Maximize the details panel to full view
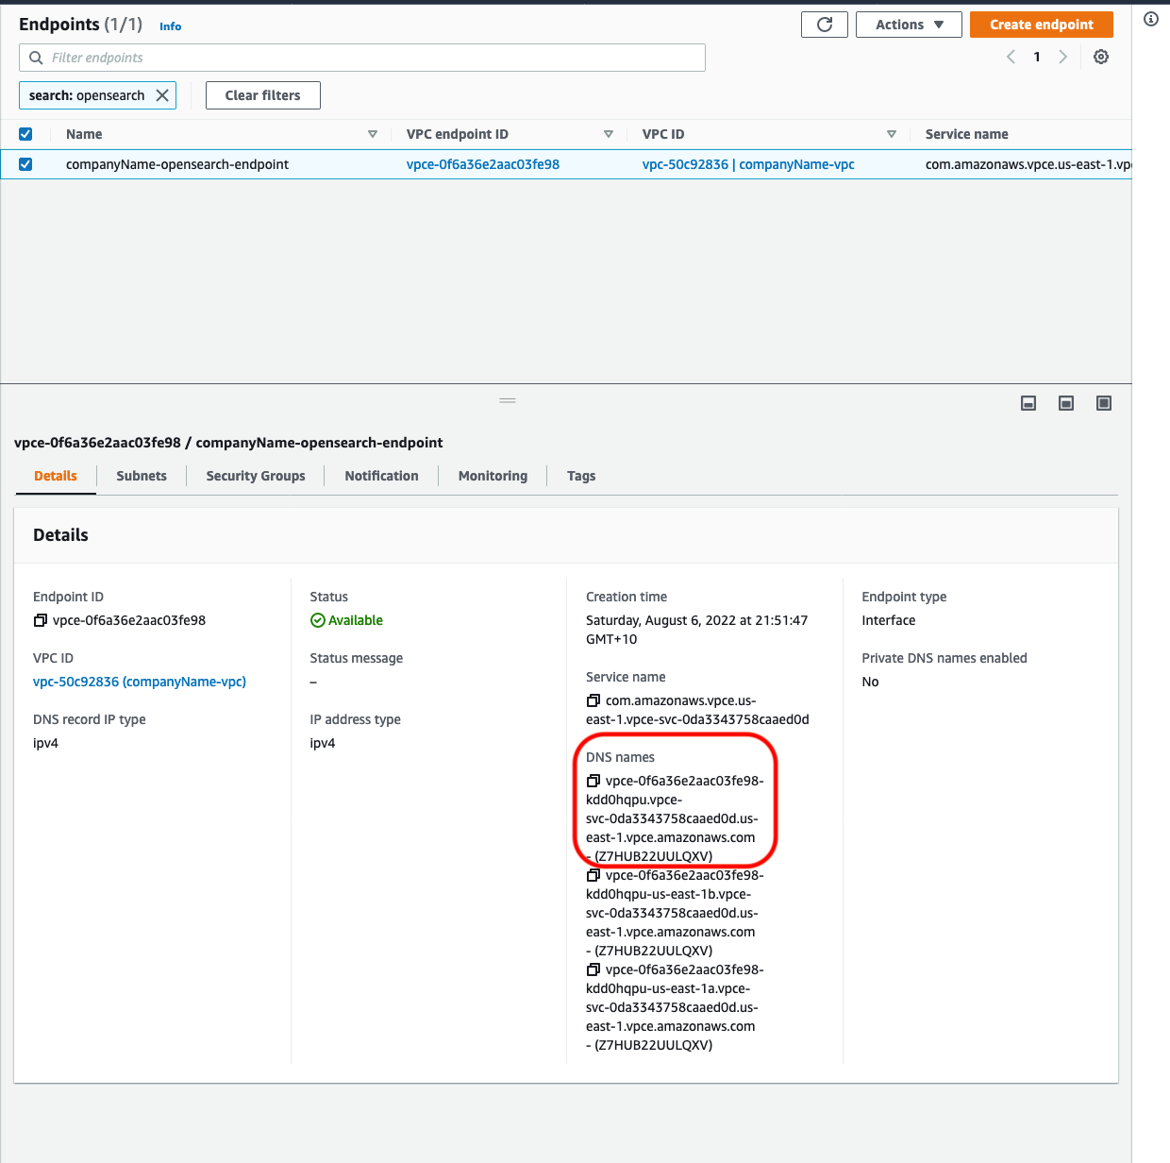The image size is (1170, 1163). tap(1103, 403)
